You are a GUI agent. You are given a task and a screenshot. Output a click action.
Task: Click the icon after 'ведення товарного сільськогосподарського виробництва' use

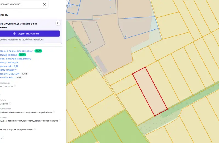[60, 120]
